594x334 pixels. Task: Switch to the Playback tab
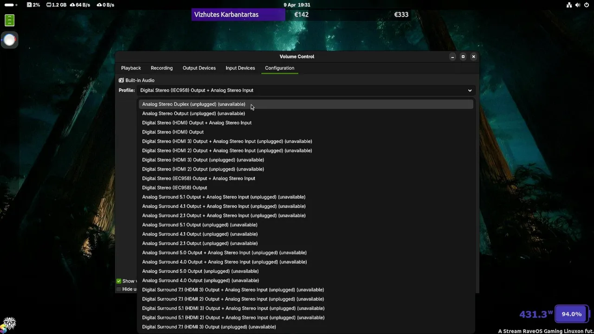131,68
